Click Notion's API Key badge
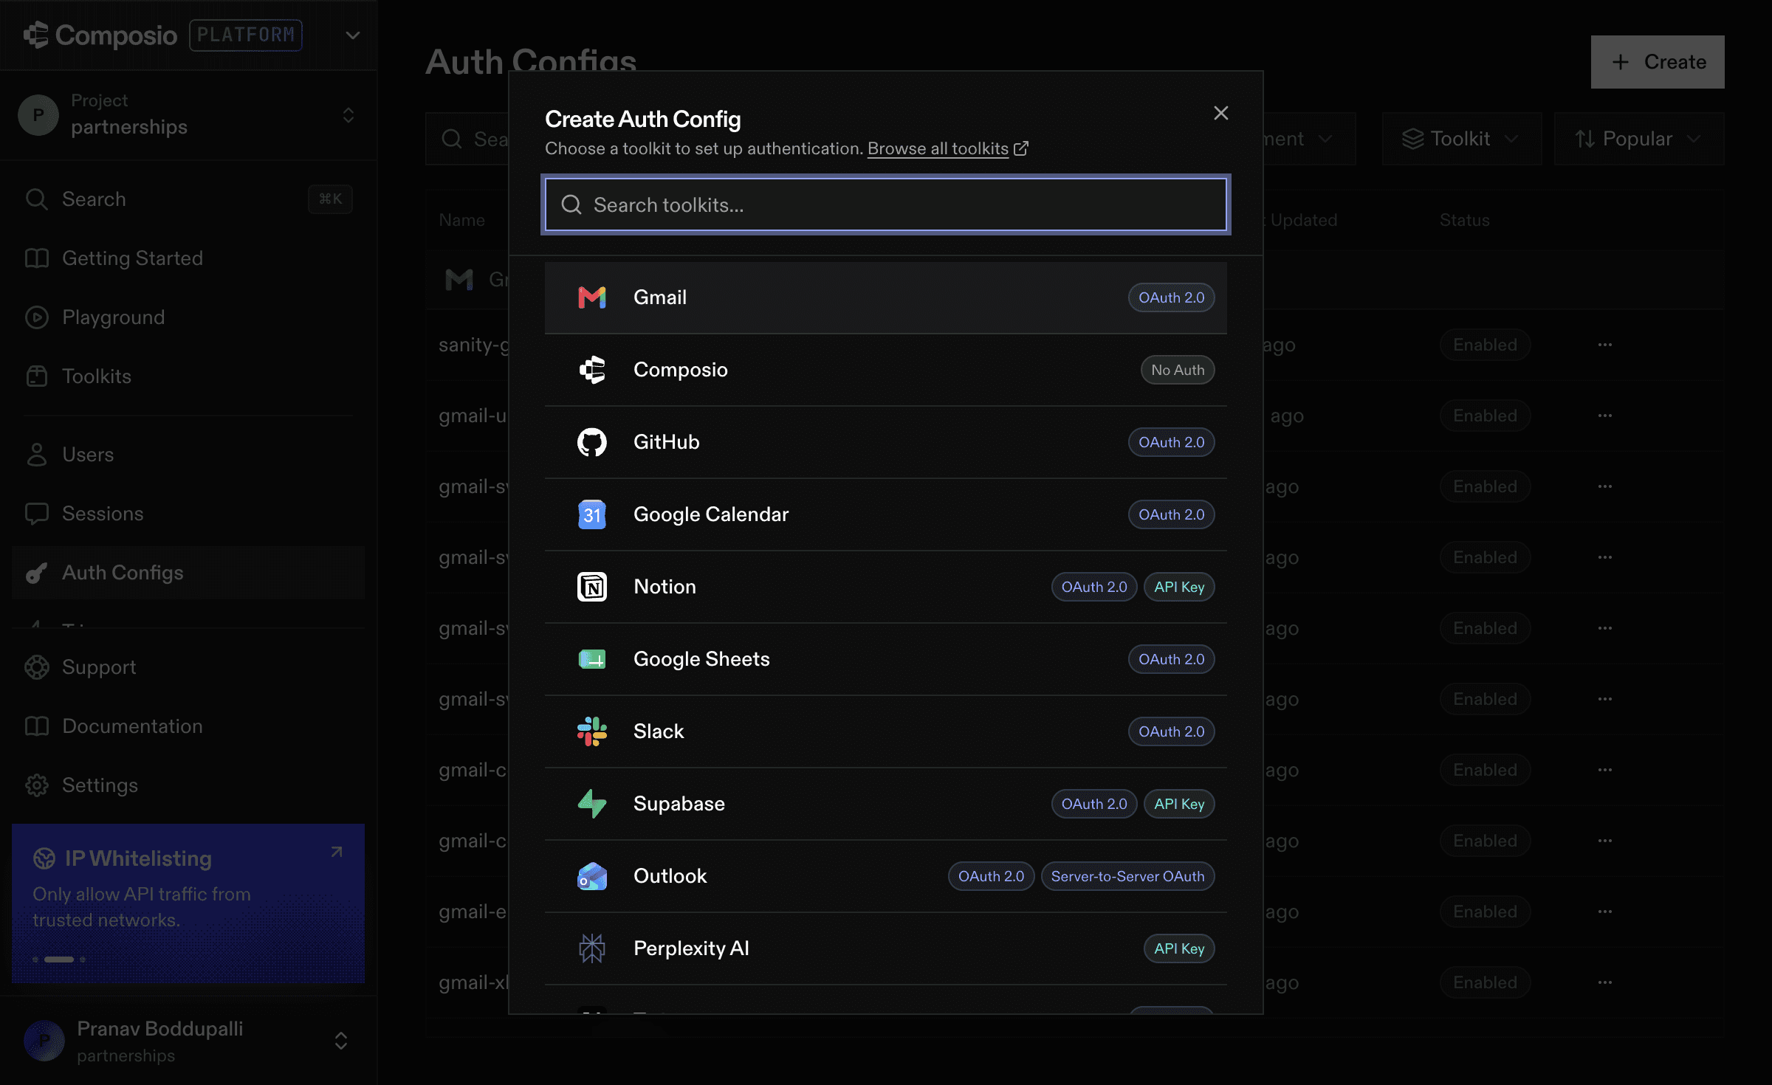 point(1179,587)
